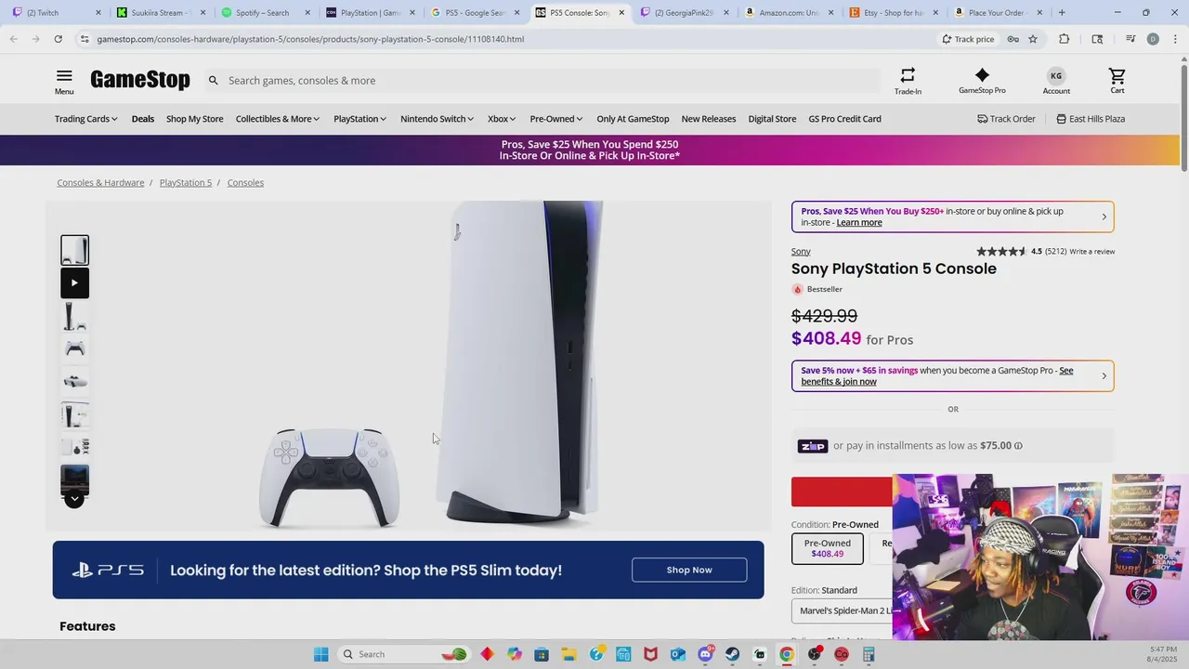Open Chrome media controls icon
This screenshot has width=1189, height=669.
coord(1130,39)
